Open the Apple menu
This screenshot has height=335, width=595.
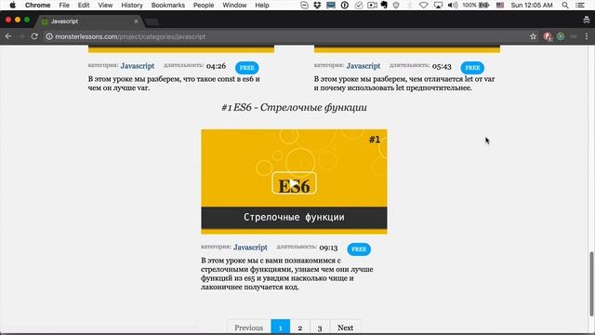pos(12,6)
